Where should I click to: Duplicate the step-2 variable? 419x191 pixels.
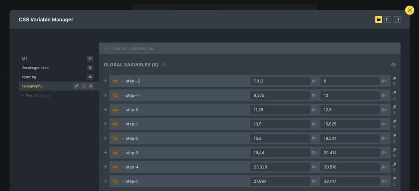click(x=394, y=135)
